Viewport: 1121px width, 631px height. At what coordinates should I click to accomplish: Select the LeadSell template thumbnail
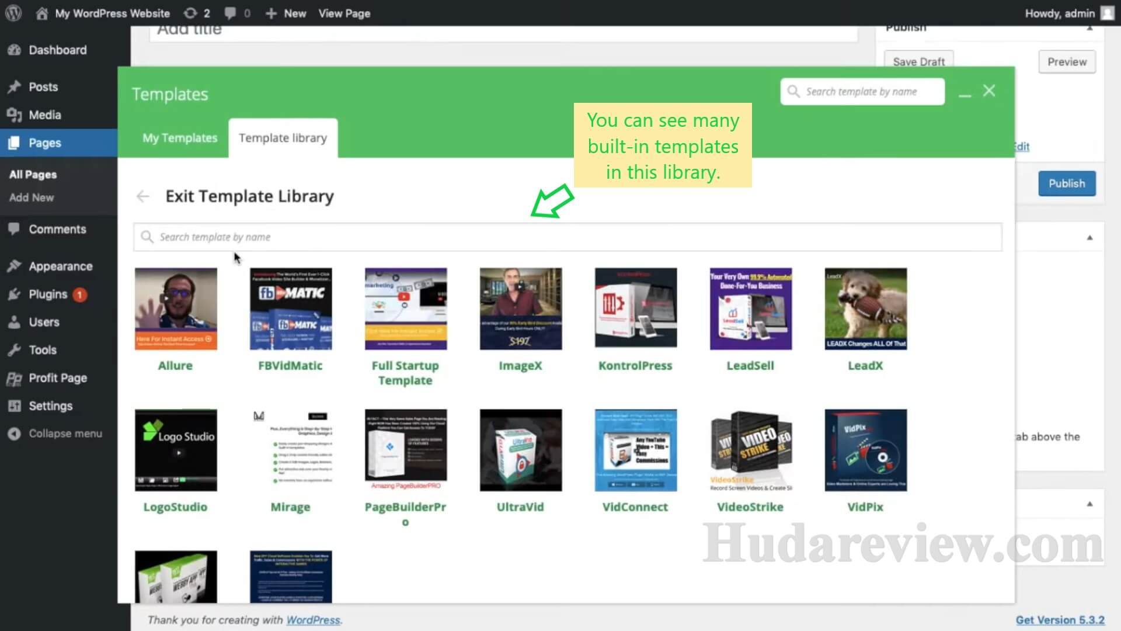751,309
